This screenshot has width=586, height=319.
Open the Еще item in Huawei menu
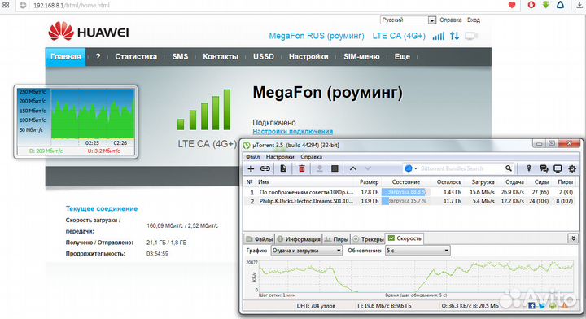[x=402, y=57]
